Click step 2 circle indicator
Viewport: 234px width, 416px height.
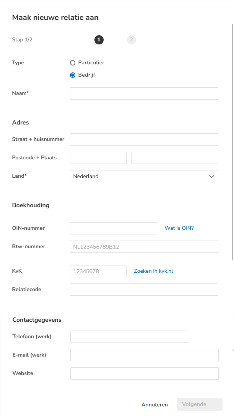coord(131,40)
